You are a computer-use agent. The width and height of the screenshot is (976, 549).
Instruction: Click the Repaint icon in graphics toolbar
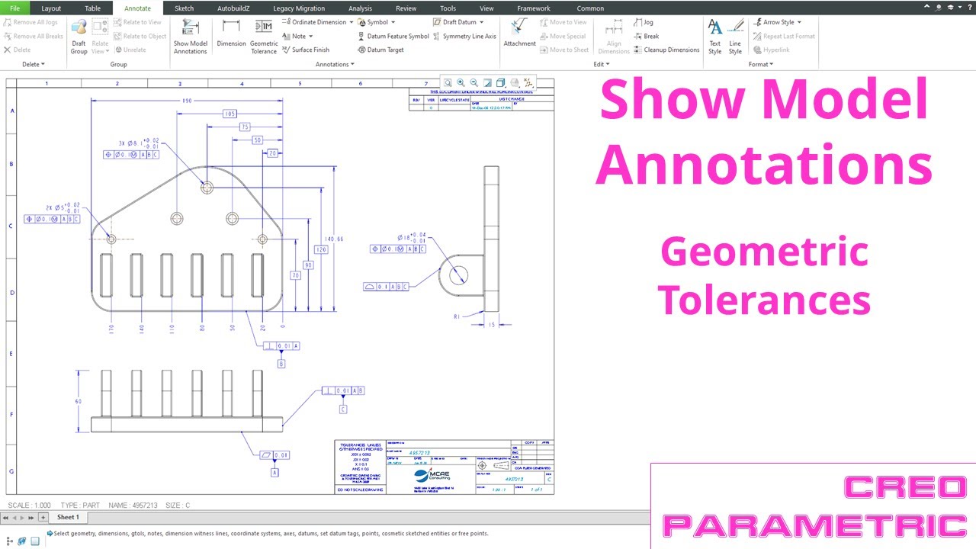tap(487, 82)
